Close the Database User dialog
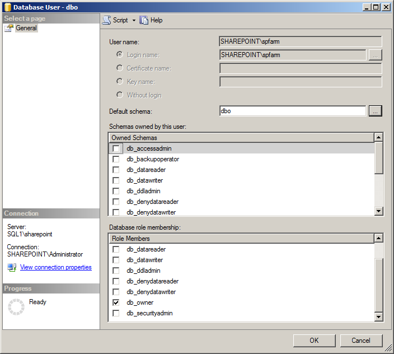 point(386,7)
